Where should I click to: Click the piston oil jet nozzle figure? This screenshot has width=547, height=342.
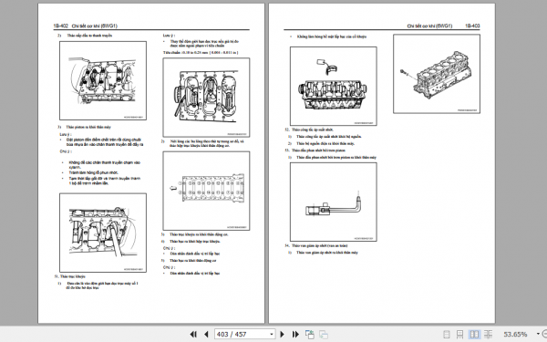[333, 202]
